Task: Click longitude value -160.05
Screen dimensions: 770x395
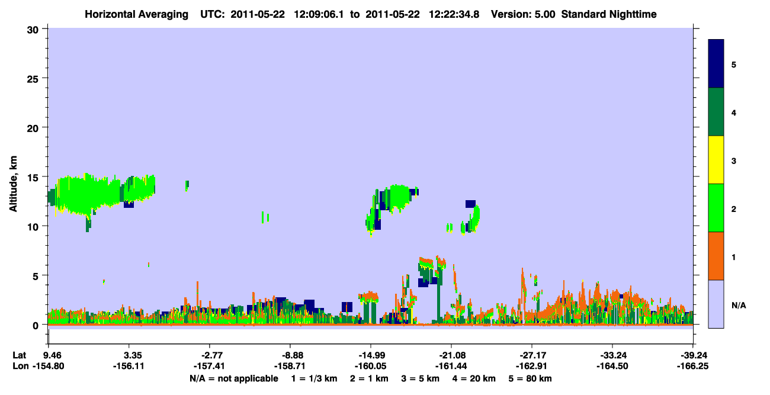Action: (371, 366)
